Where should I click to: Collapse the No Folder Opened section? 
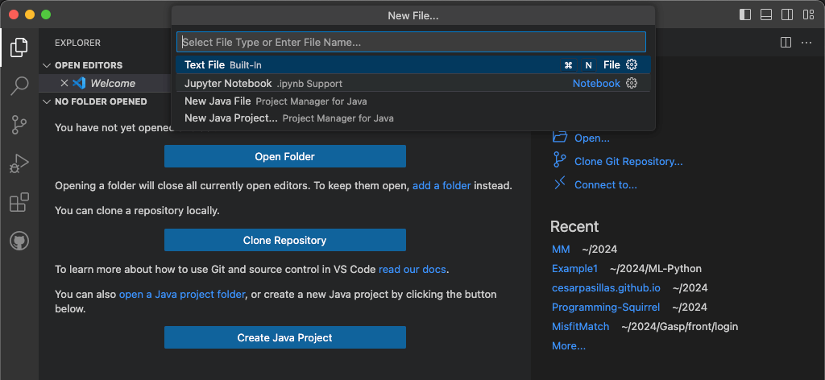(x=47, y=101)
